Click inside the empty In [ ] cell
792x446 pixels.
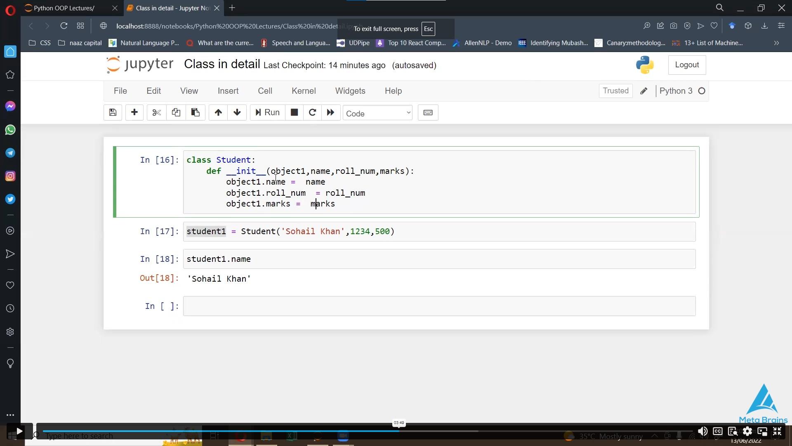(439, 306)
